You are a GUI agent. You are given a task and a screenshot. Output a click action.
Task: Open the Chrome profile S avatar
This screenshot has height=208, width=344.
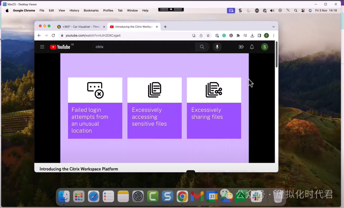click(x=266, y=35)
